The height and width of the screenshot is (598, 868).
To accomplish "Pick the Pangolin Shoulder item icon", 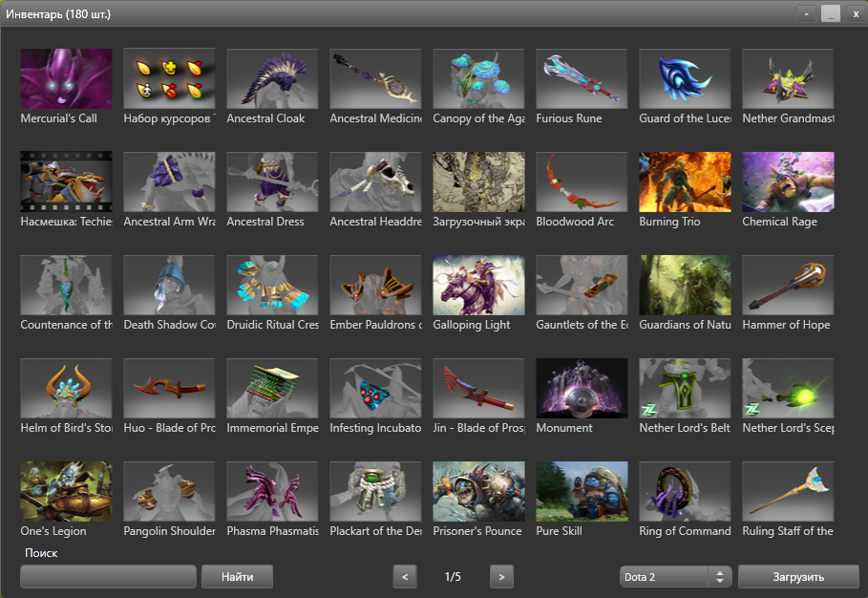I will tap(169, 491).
